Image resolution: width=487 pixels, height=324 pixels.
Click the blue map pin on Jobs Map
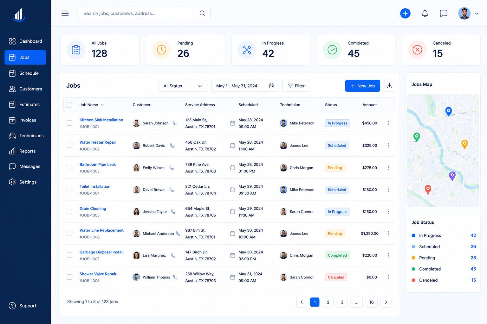click(448, 111)
